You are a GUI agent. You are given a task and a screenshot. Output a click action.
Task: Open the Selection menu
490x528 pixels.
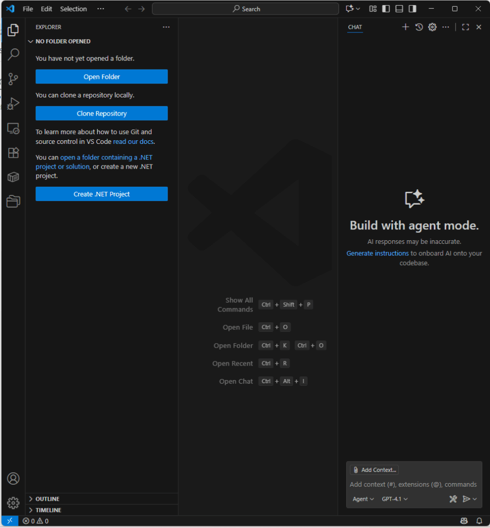pos(73,9)
